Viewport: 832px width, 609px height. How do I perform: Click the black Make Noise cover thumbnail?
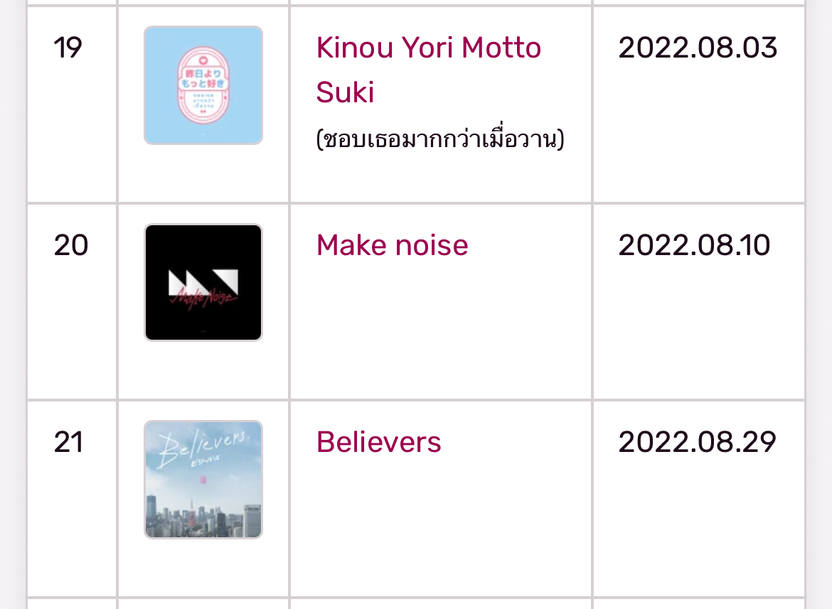pyautogui.click(x=203, y=283)
